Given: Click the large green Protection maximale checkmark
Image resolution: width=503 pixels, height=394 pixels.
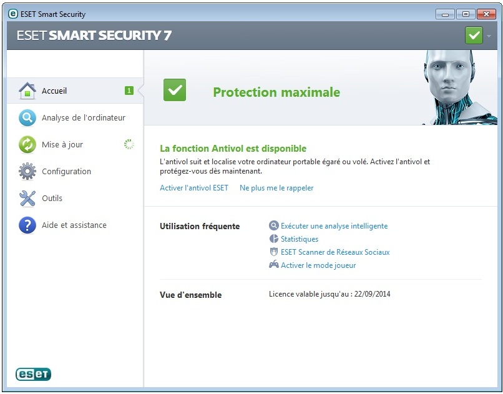Looking at the screenshot, I should point(175,90).
